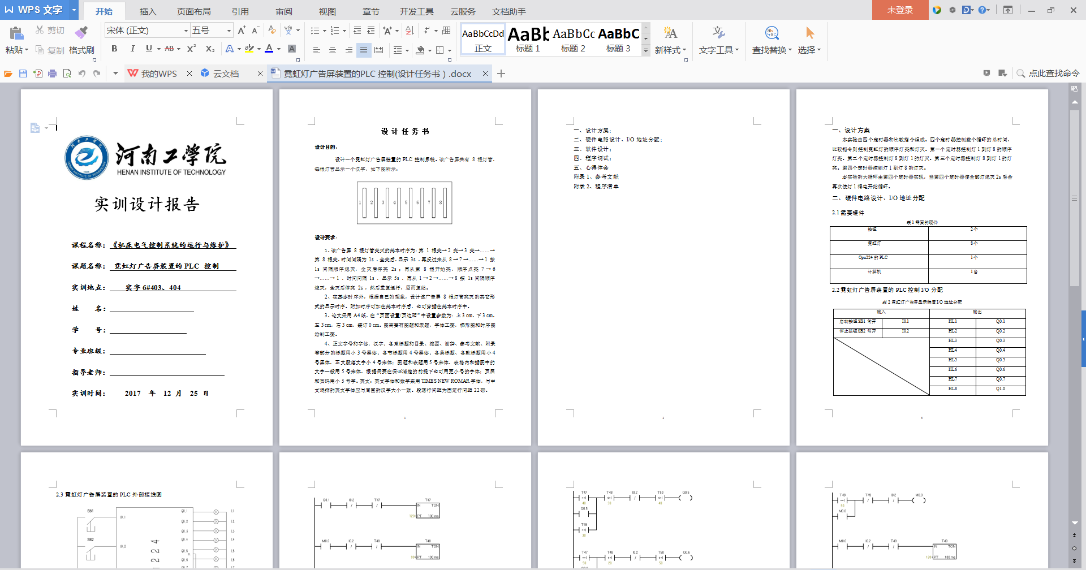Open print preview from quick access

67,74
